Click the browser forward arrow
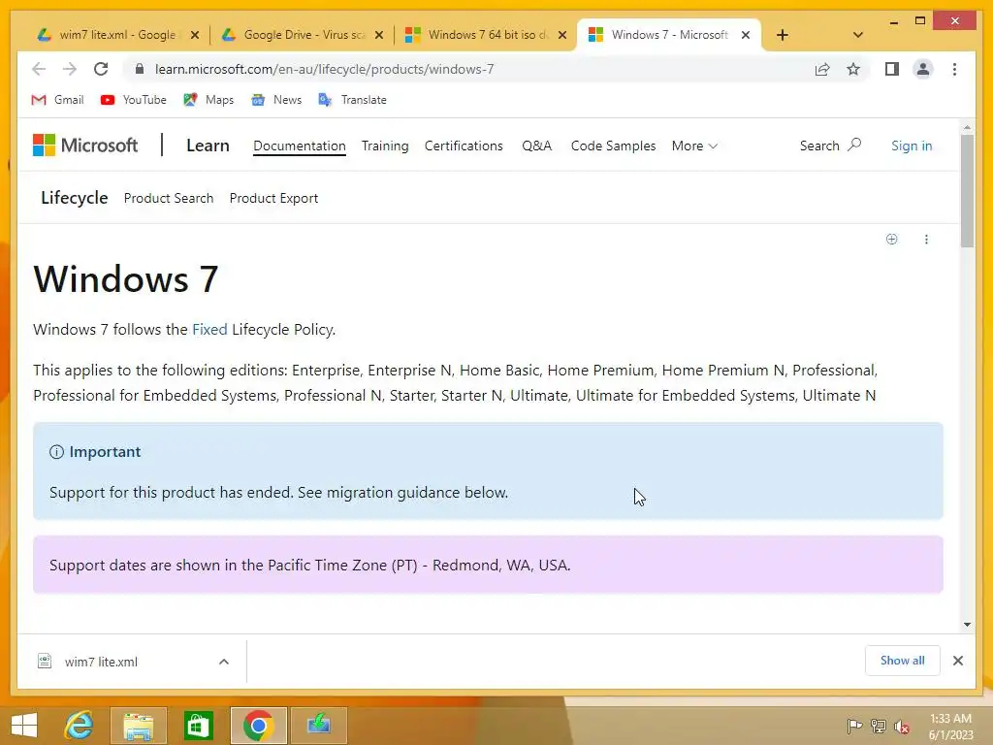 click(x=70, y=69)
